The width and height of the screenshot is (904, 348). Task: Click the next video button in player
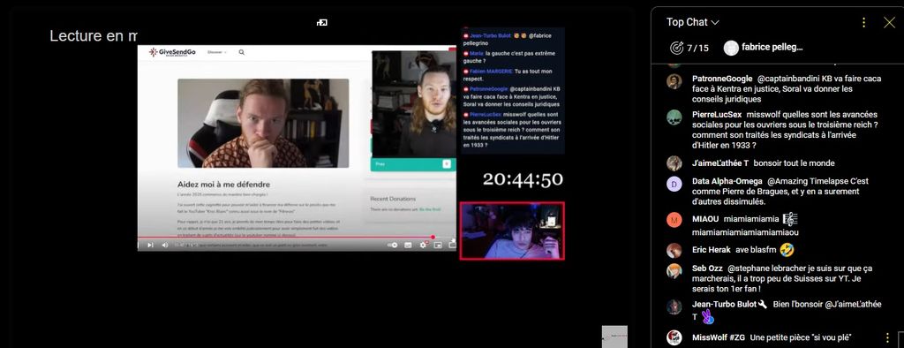150,246
